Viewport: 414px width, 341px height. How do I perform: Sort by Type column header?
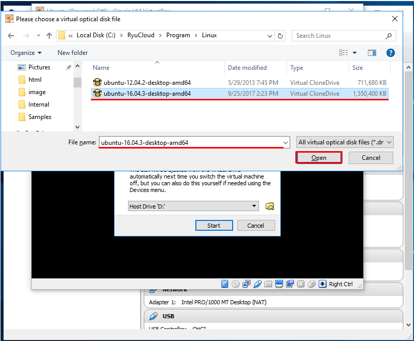318,68
